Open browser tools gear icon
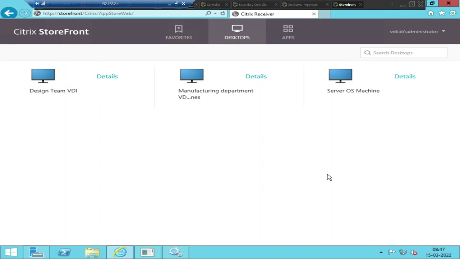The width and height of the screenshot is (460, 259). tap(452, 13)
